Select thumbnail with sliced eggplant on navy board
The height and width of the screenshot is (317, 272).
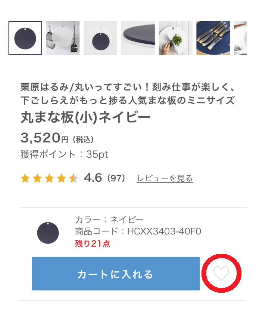[213, 38]
